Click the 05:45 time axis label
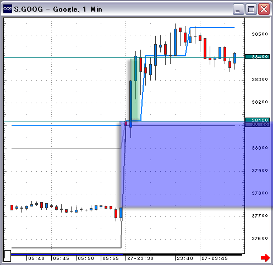Viewport: 273px width, 265px height. [61, 258]
